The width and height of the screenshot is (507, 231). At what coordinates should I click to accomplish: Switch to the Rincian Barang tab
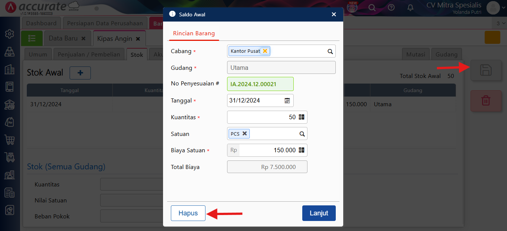pyautogui.click(x=194, y=33)
